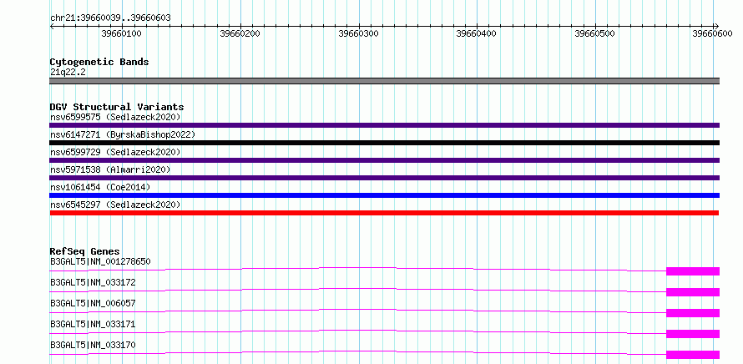The width and height of the screenshot is (743, 364).
Task: Click the black bar for nsv6147271
Action: (385, 143)
